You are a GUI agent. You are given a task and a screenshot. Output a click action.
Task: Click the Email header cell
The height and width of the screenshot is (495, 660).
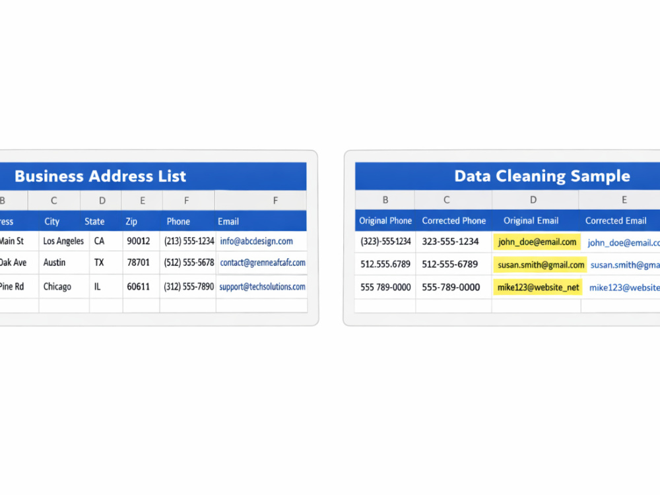pyautogui.click(x=228, y=221)
